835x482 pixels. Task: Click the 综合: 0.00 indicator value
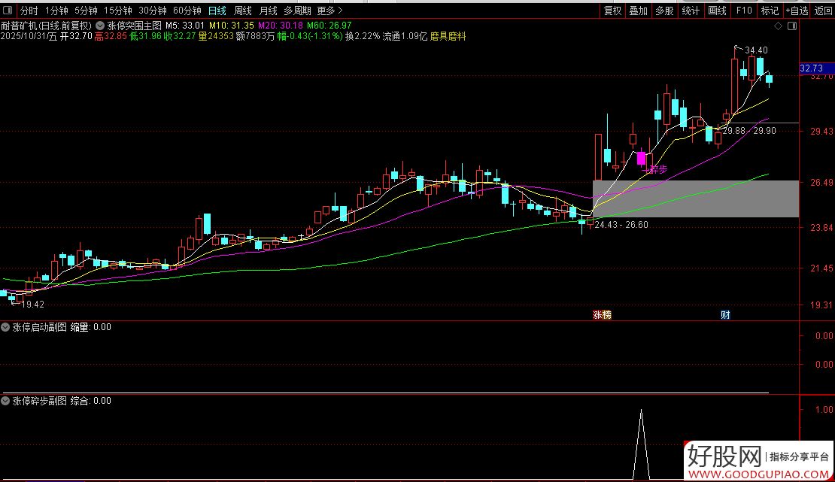(90, 401)
